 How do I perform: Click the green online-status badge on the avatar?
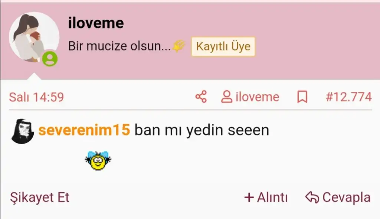50,59
